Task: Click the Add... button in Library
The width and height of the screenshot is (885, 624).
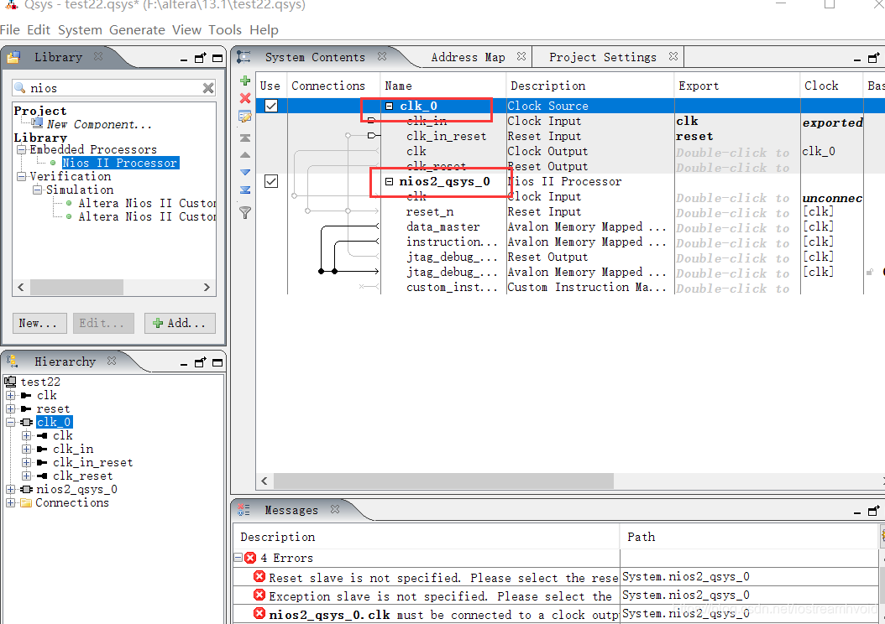Action: pos(180,323)
